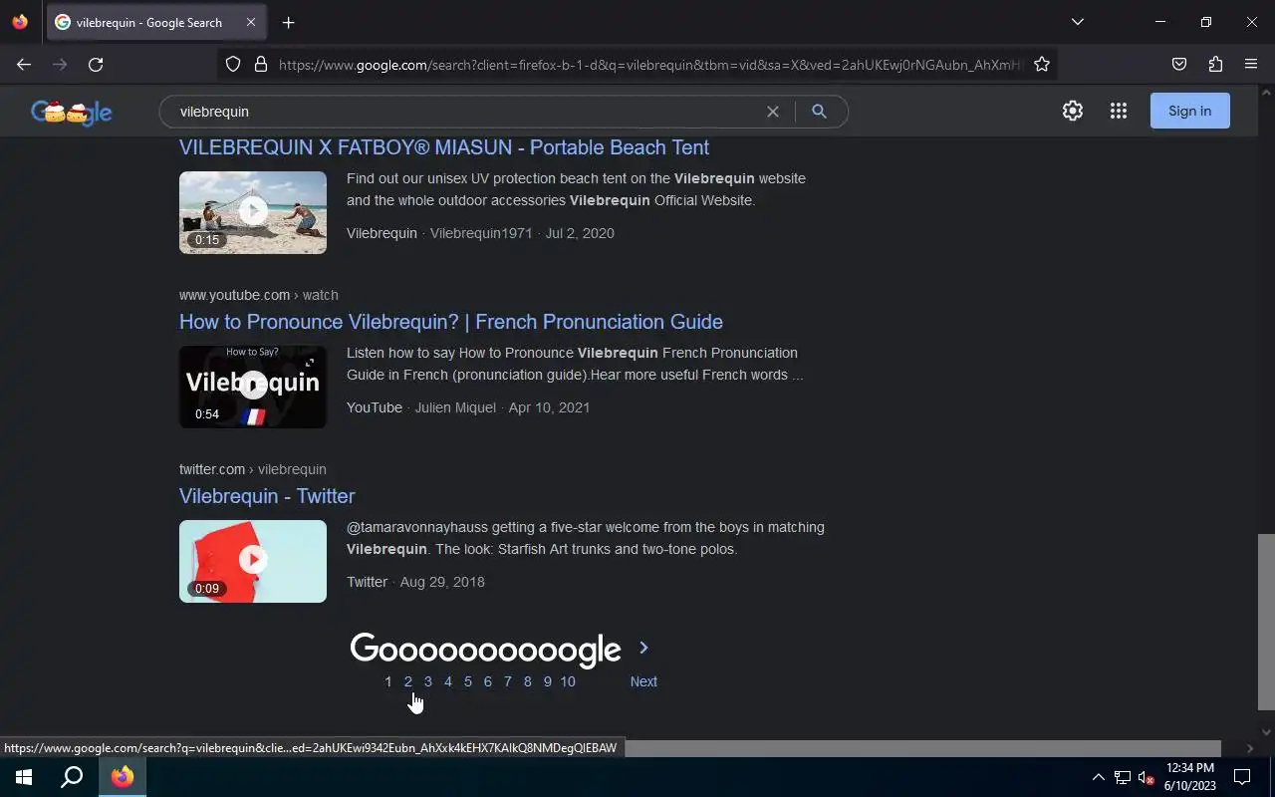Go to results page 8
Viewport: 1275px width, 797px height.
point(527,681)
